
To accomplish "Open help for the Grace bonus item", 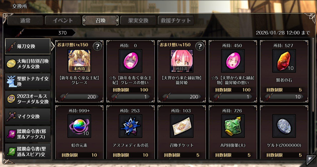I will [x=97, y=46].
